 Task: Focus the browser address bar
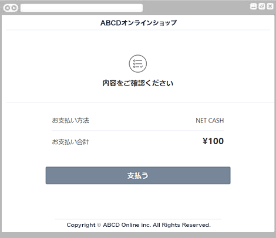[82, 8]
